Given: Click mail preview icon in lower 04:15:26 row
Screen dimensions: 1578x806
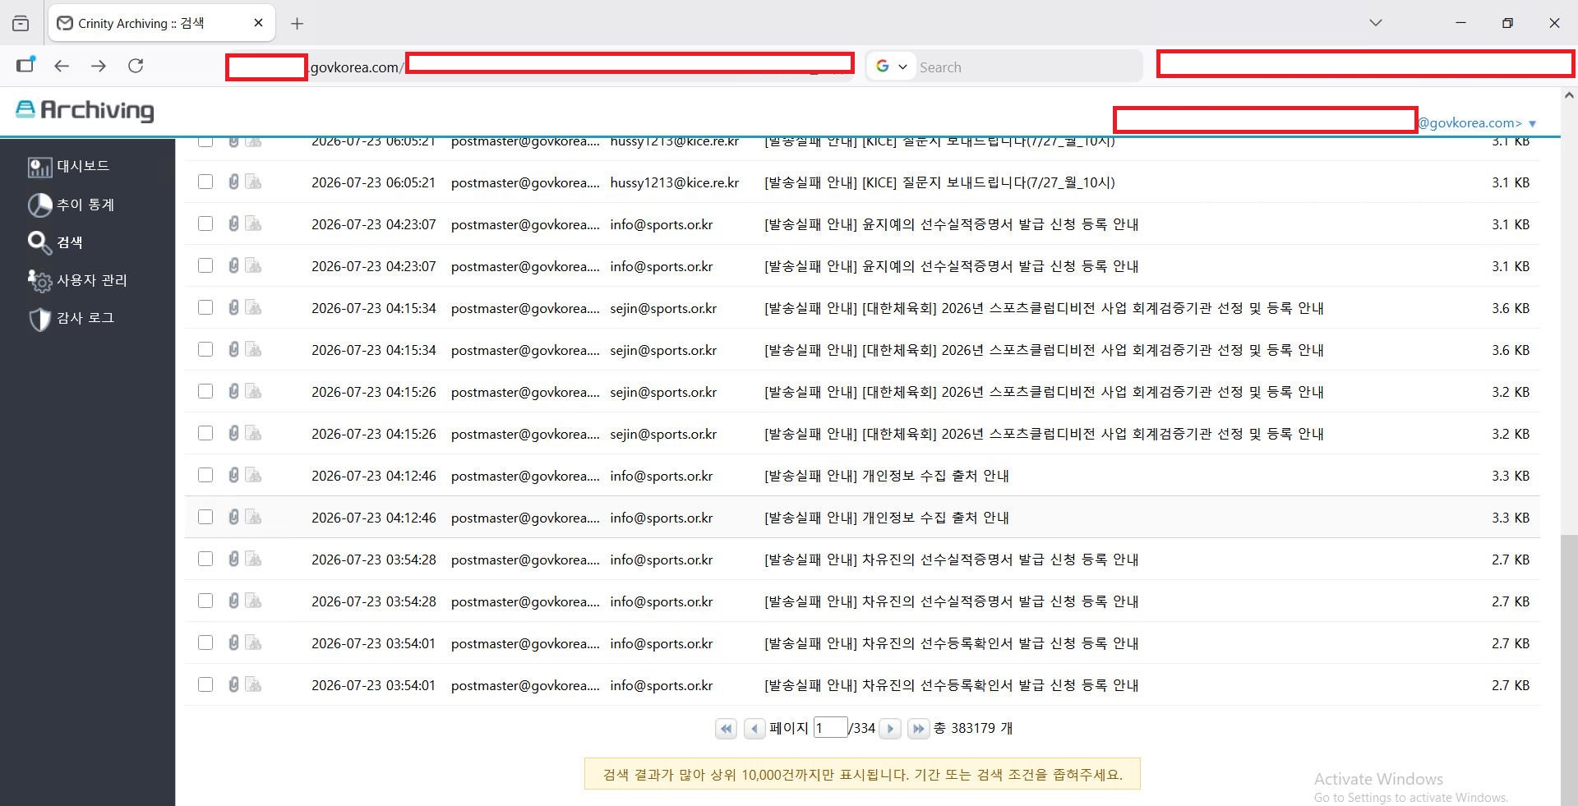Looking at the screenshot, I should click(253, 433).
